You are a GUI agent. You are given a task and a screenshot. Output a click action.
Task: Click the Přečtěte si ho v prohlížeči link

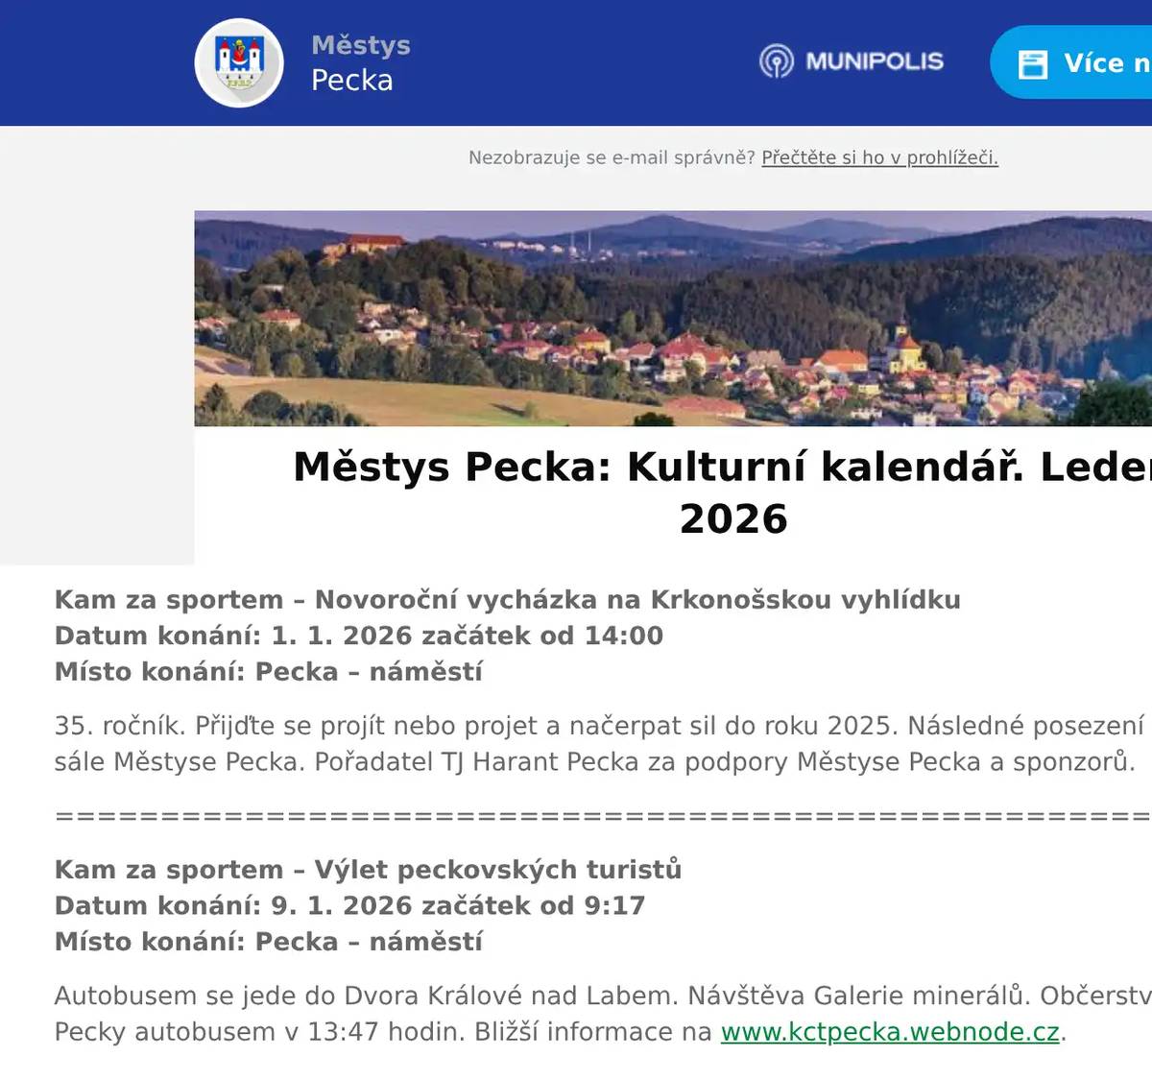click(x=878, y=158)
